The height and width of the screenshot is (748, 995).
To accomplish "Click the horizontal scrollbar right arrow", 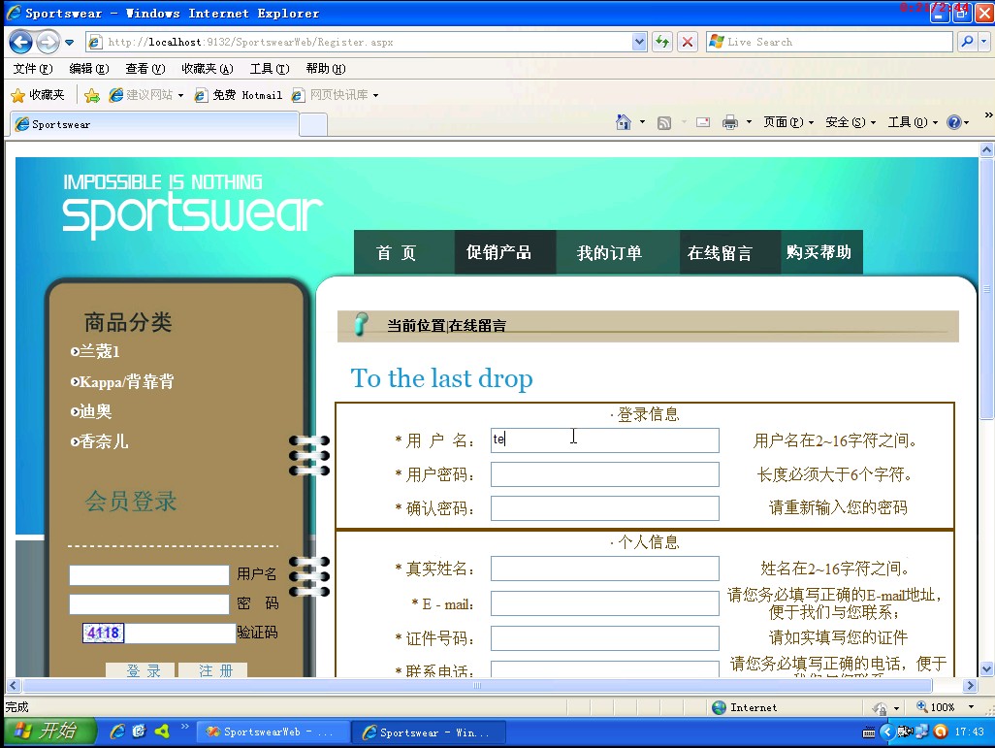I will [x=970, y=686].
